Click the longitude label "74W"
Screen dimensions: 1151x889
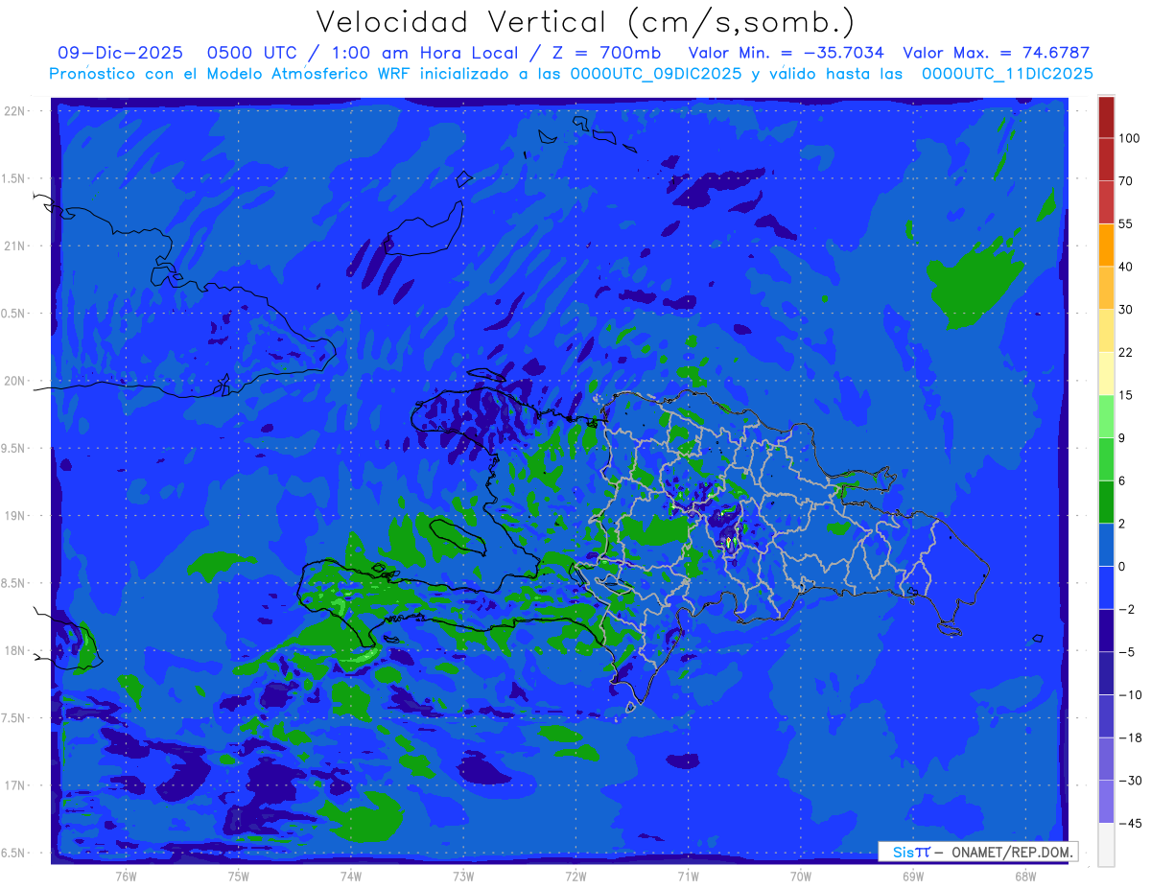tap(350, 876)
